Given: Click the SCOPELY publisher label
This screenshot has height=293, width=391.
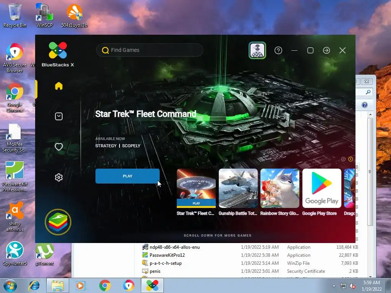Looking at the screenshot, I should [x=131, y=146].
